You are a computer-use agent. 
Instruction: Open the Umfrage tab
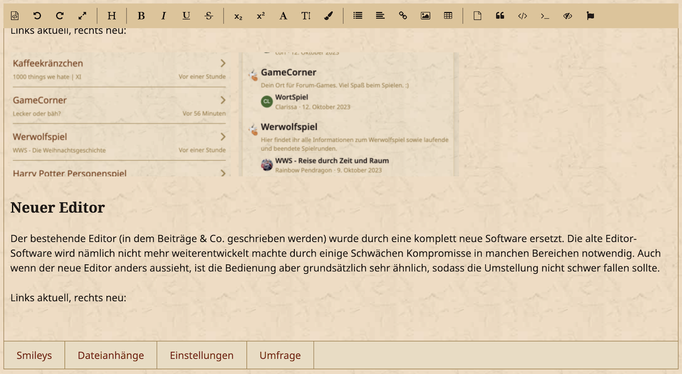(x=280, y=355)
